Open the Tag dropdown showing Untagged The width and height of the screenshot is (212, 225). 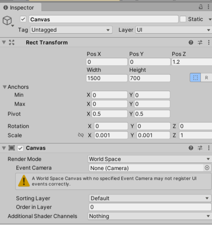[x=71, y=30]
